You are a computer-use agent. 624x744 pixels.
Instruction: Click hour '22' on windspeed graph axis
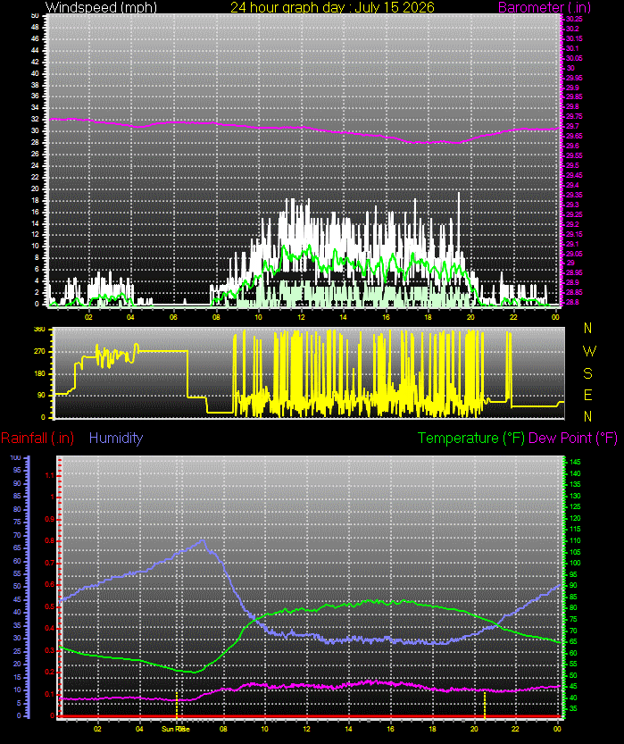(x=513, y=317)
